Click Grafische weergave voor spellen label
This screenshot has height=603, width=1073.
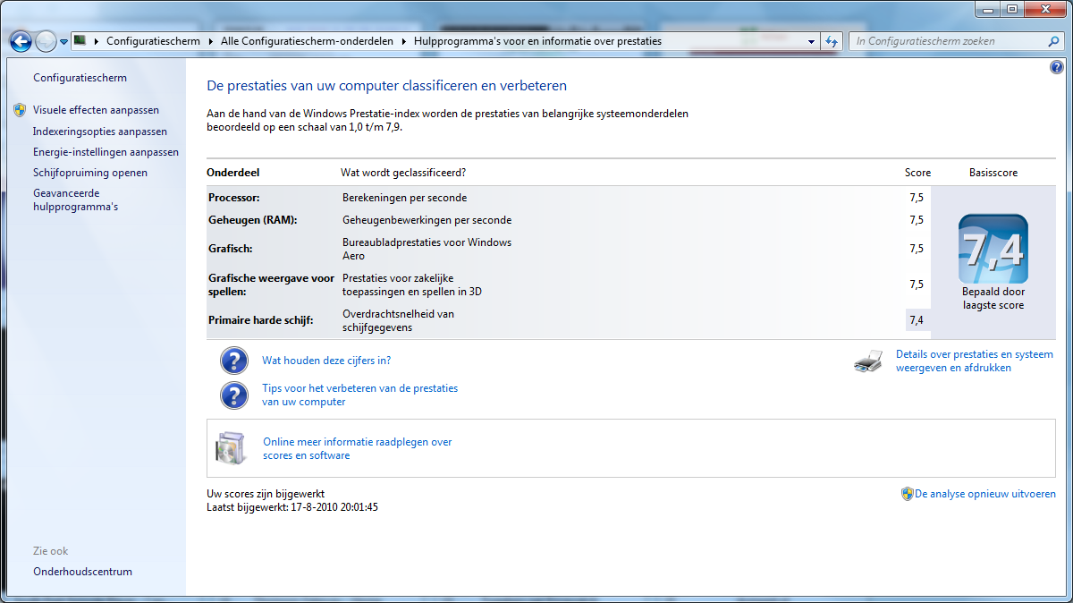pos(271,285)
